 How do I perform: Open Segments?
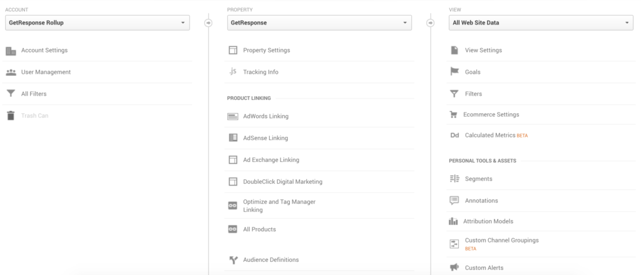click(479, 179)
